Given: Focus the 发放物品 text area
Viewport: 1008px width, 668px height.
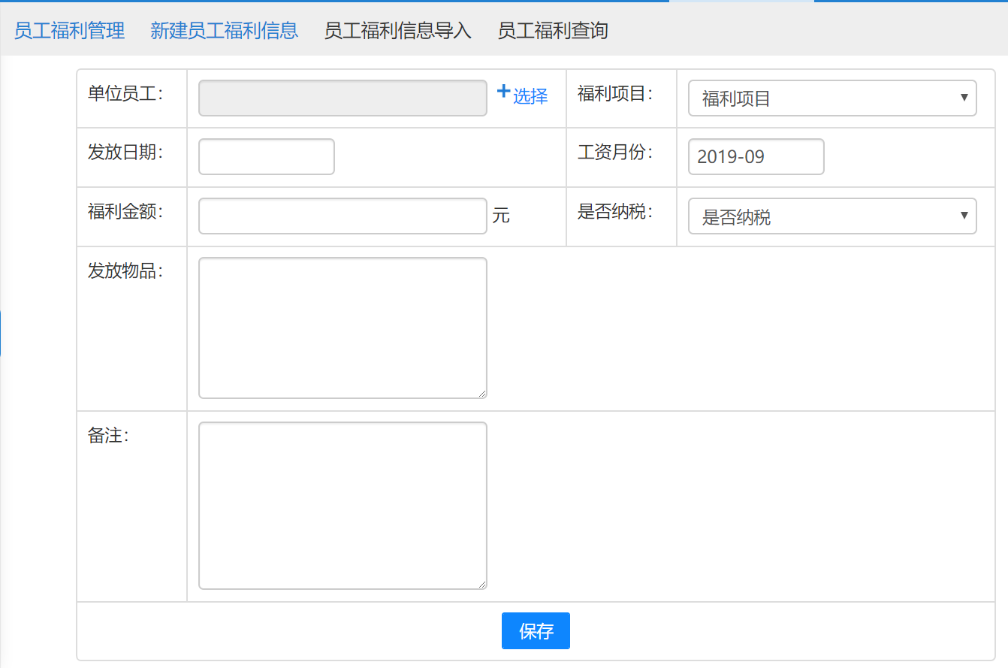Looking at the screenshot, I should click(x=343, y=328).
